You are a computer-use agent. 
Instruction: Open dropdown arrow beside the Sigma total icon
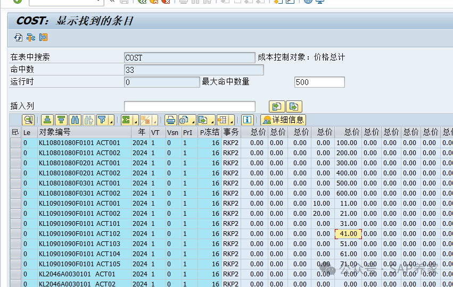pos(136,120)
